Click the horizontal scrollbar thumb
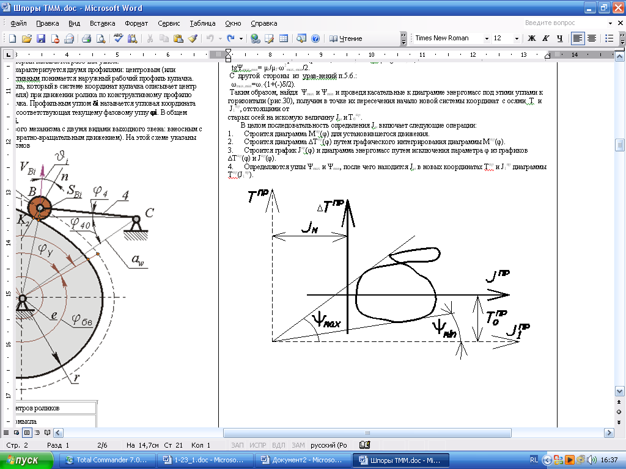Screen dimensions: 626x469 pos(367,433)
